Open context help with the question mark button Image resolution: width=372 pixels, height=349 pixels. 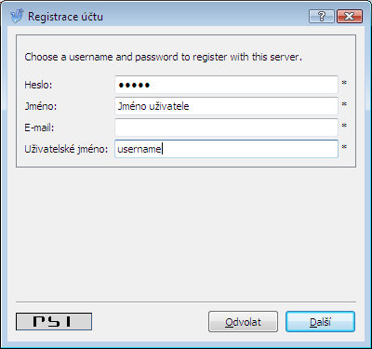coord(322,16)
